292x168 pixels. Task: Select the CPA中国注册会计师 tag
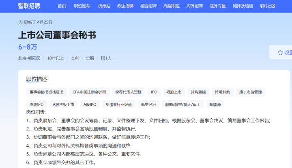89,92
